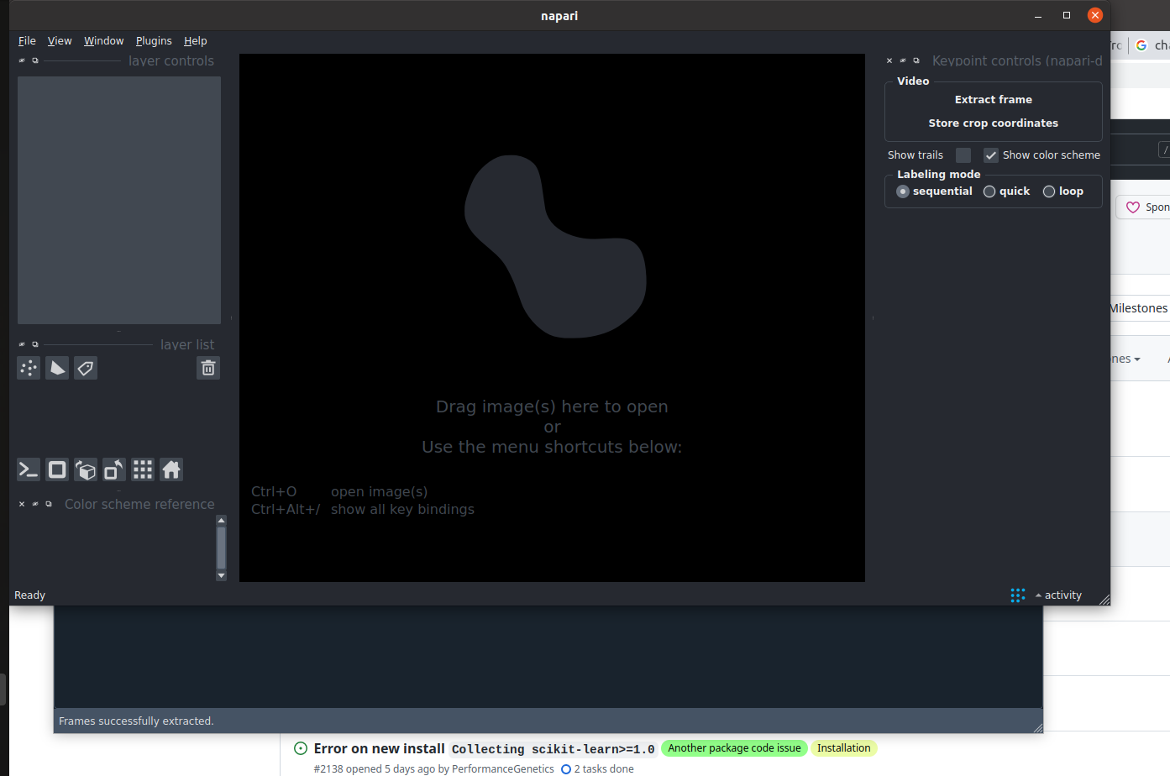This screenshot has width=1170, height=776.
Task: Roll dimensions with the cube icon
Action: coord(86,469)
